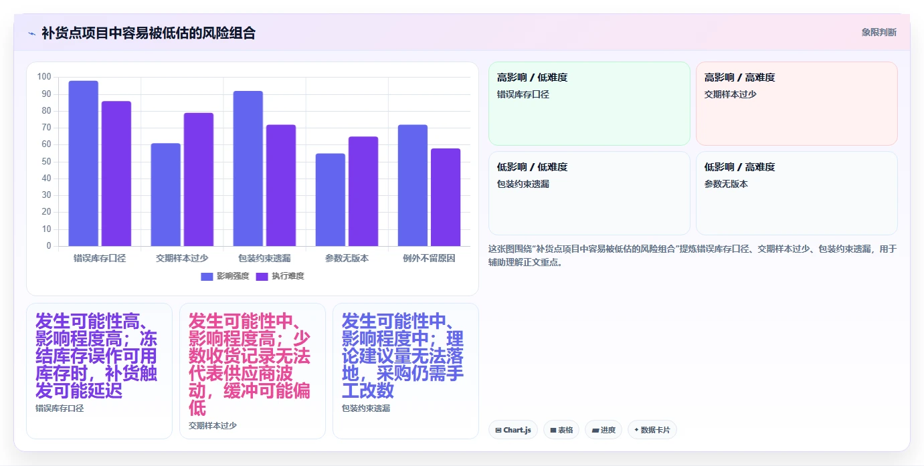
Task: Click the 参数无版本 执行难度 bar
Action: pyautogui.click(x=363, y=191)
